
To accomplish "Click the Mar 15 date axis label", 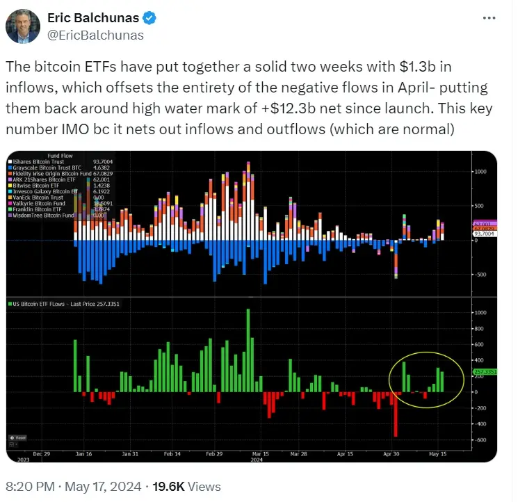I will coord(261,453).
